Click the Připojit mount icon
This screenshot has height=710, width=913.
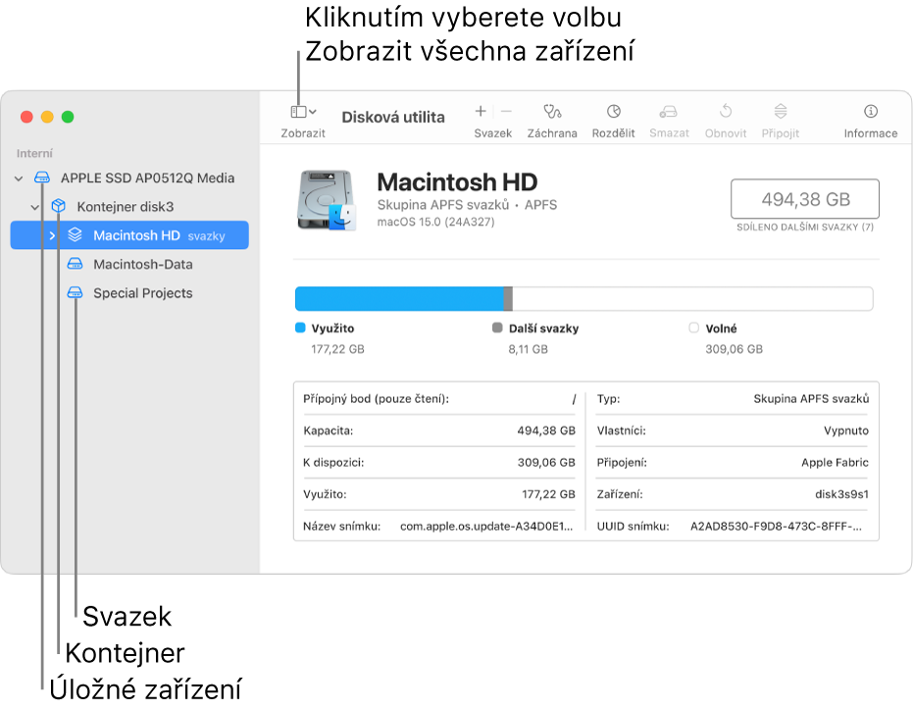click(781, 111)
